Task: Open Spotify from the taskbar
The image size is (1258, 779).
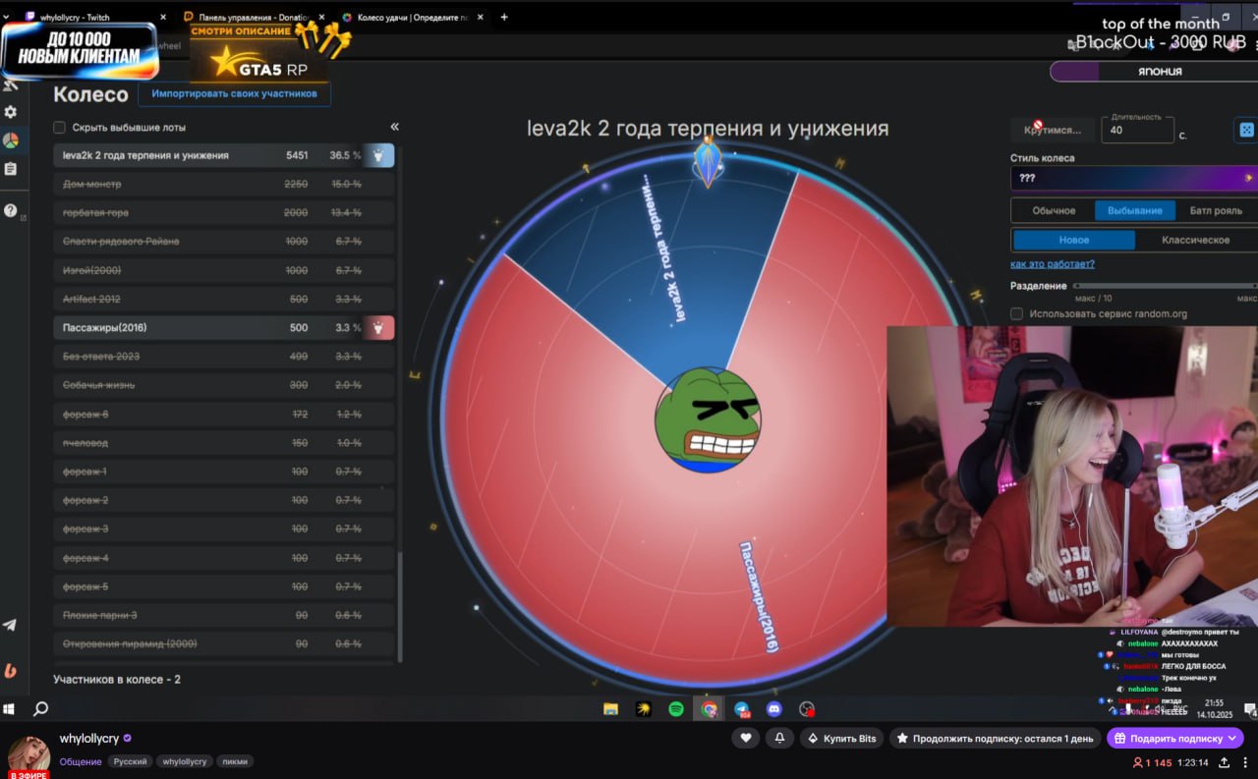Action: click(x=676, y=708)
